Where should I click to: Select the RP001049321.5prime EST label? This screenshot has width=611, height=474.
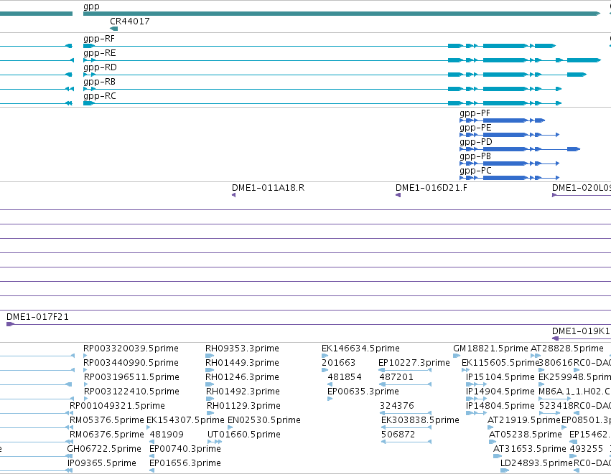[117, 406]
